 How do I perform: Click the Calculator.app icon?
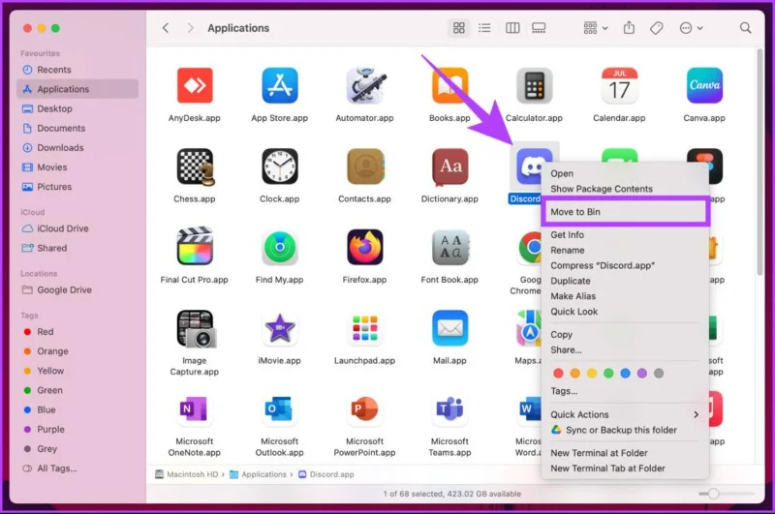535,85
